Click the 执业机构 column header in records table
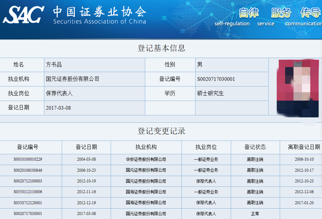Image resolution: width=322 pixels, height=219 pixels. pyautogui.click(x=146, y=147)
